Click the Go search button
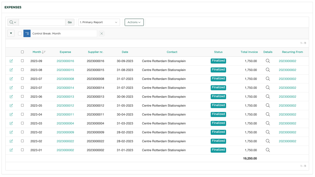This screenshot has width=315, height=177. tap(70, 22)
